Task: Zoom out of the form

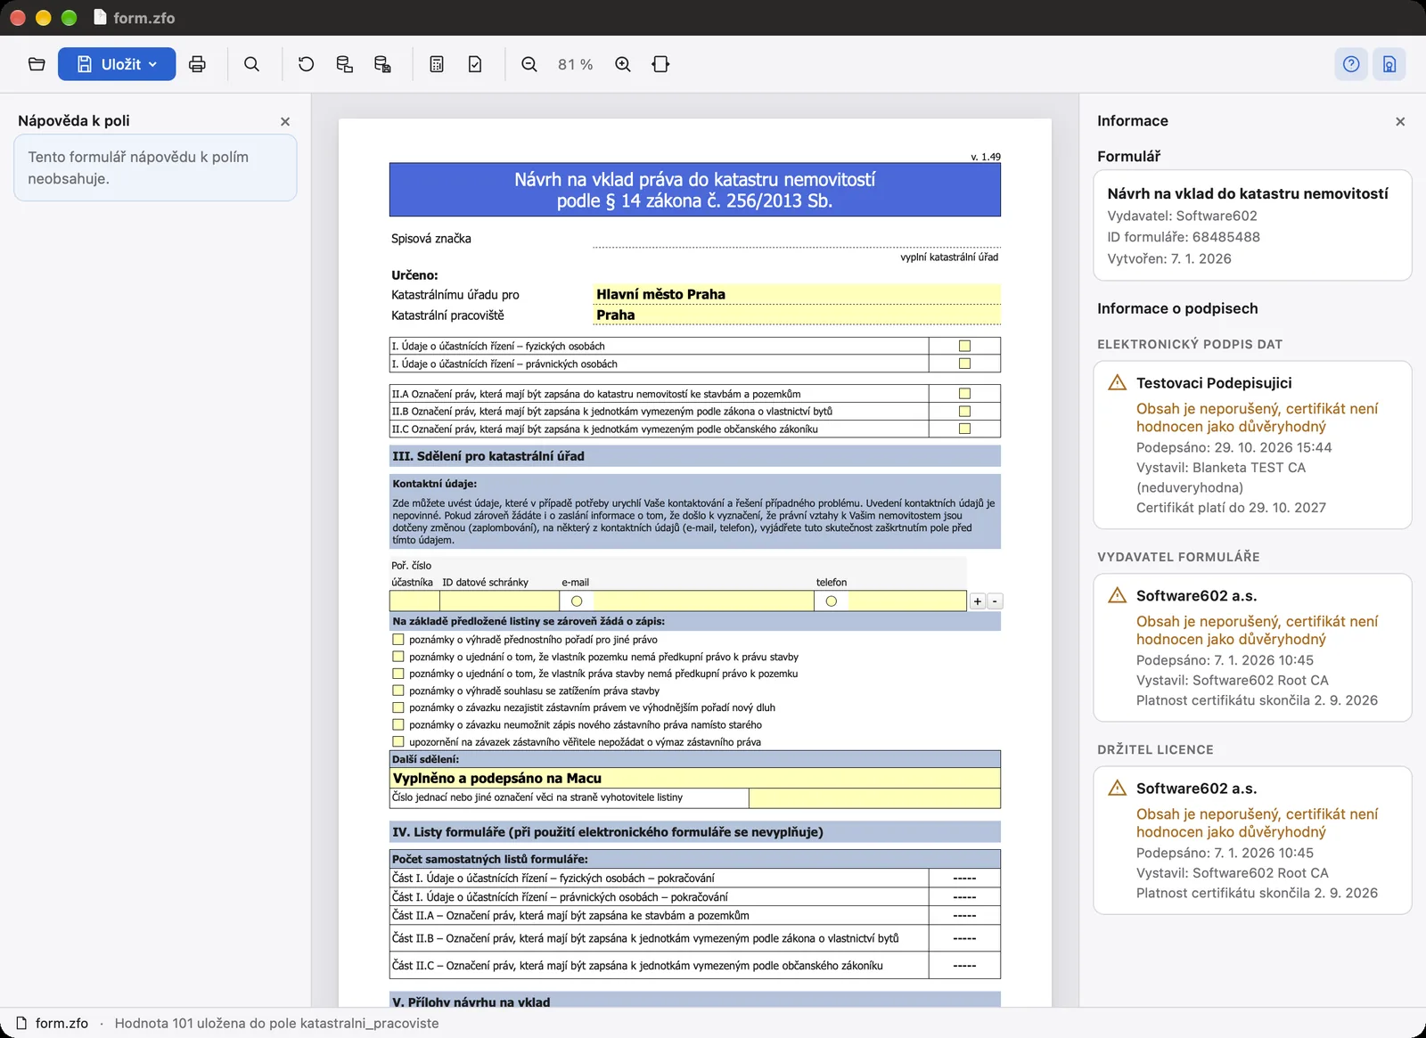Action: pos(529,64)
